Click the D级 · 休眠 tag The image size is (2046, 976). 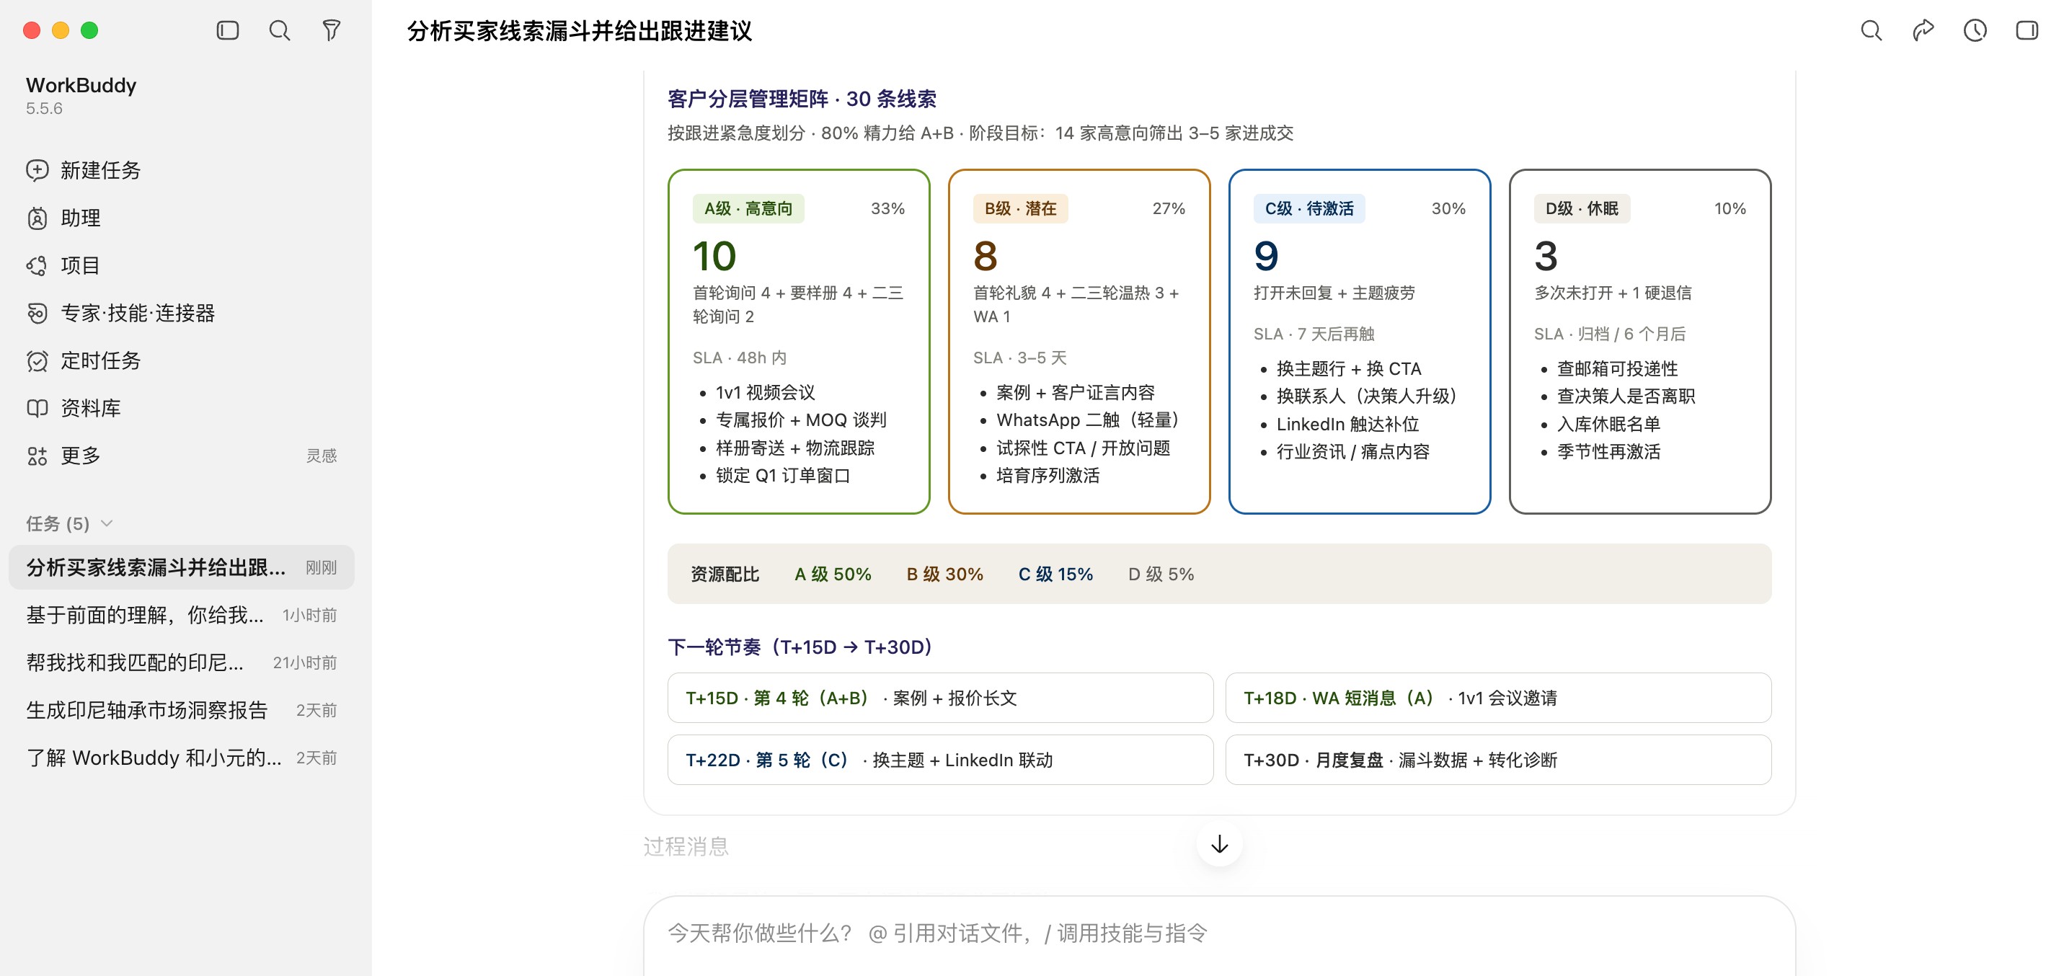[x=1582, y=208]
